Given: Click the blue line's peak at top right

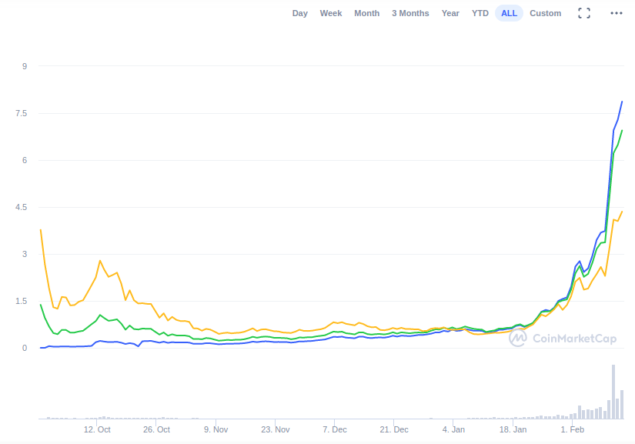Looking at the screenshot, I should (x=622, y=102).
